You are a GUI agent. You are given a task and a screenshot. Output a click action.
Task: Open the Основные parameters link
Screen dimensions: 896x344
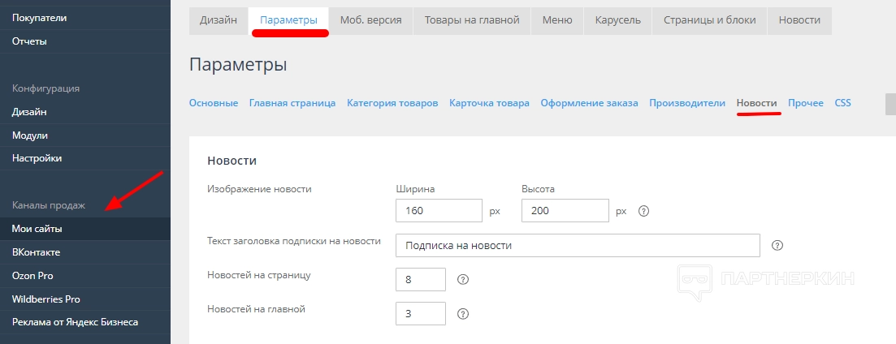point(214,103)
